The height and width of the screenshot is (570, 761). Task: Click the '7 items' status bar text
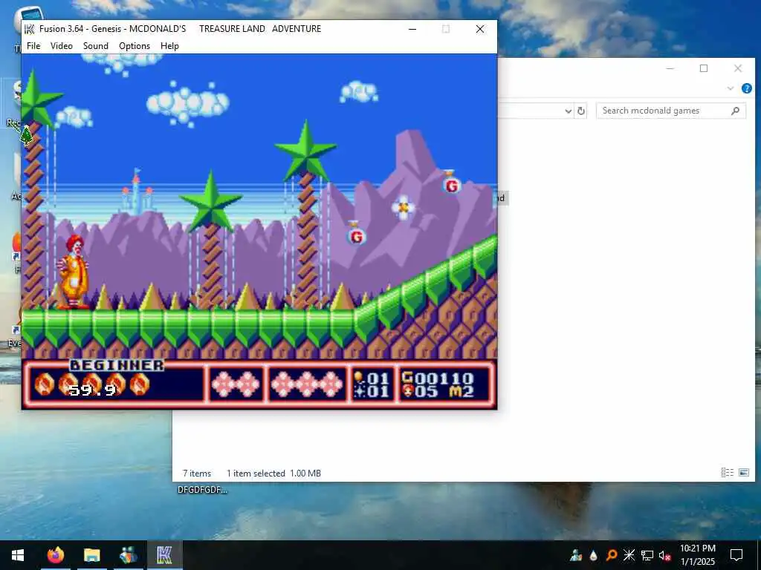[x=196, y=474]
